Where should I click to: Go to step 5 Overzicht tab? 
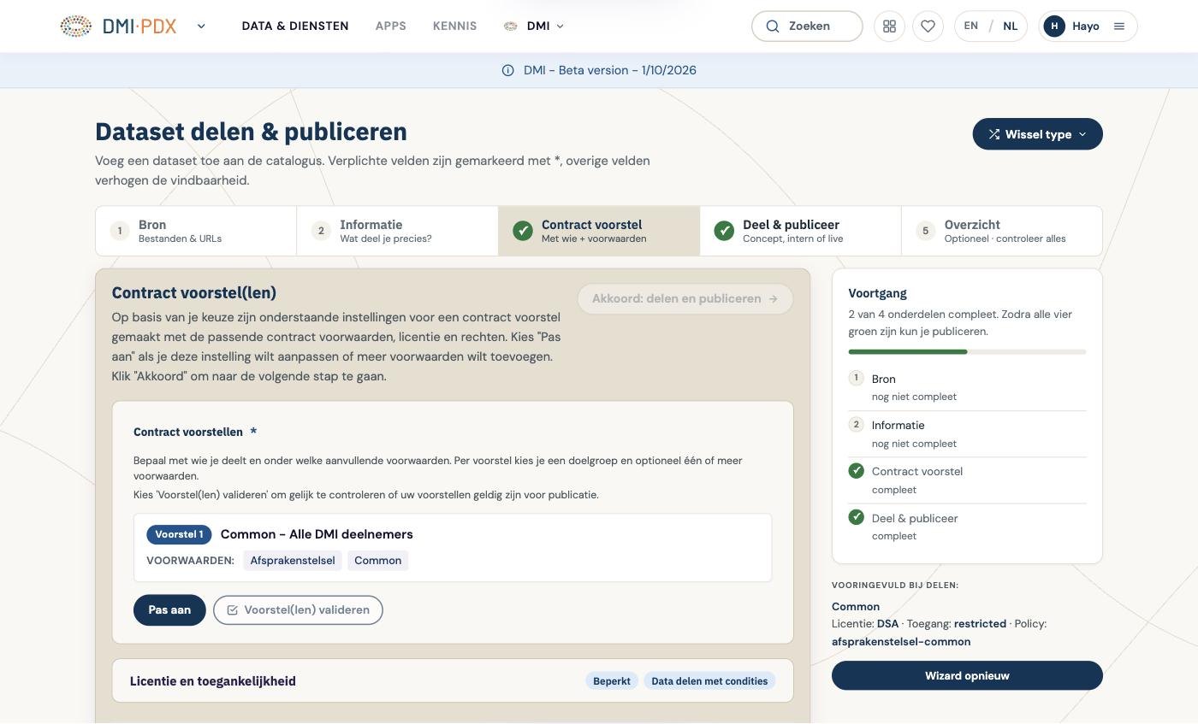click(x=1001, y=231)
